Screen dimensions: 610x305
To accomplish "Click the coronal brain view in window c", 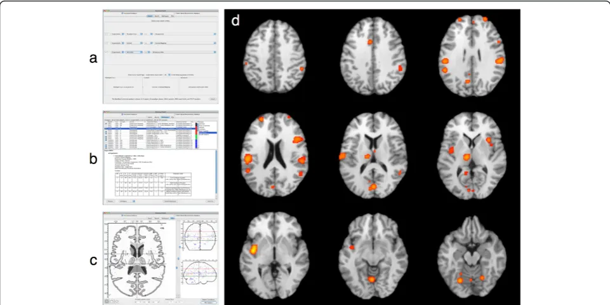I will pos(199,236).
